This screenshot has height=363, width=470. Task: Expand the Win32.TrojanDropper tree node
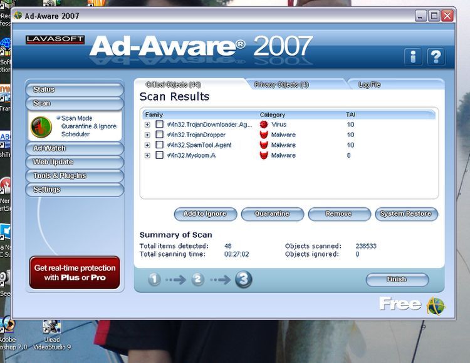point(147,135)
